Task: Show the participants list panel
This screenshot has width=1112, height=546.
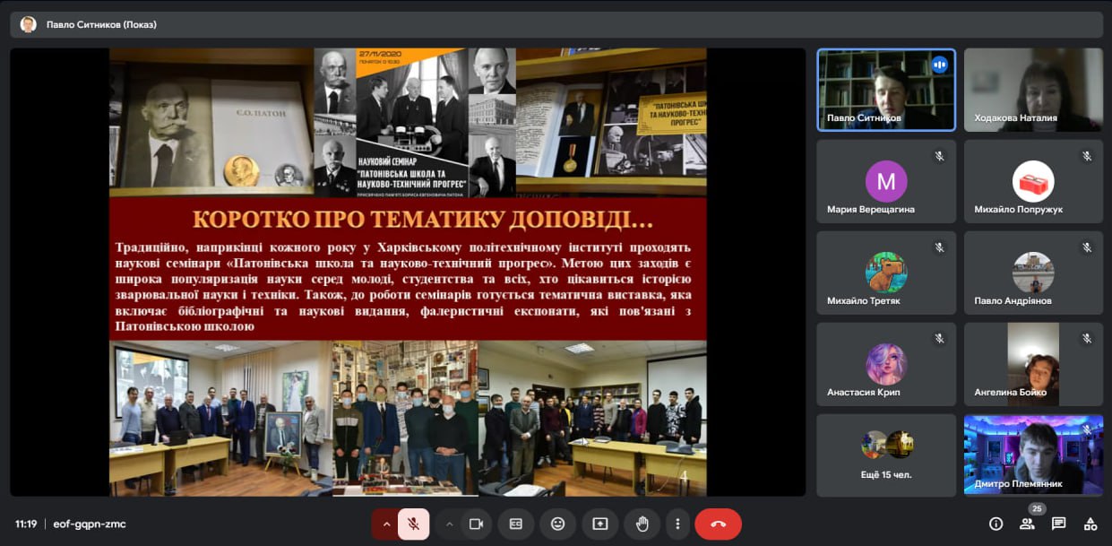Action: pyautogui.click(x=1027, y=524)
